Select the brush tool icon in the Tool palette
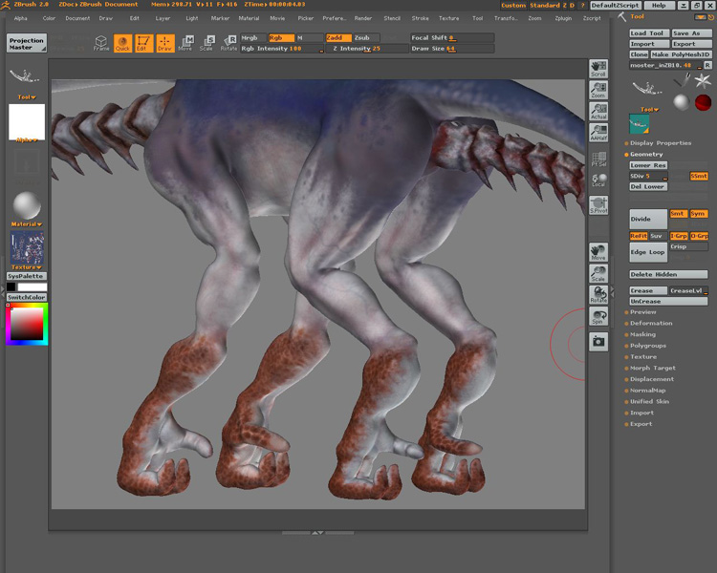 (x=682, y=81)
